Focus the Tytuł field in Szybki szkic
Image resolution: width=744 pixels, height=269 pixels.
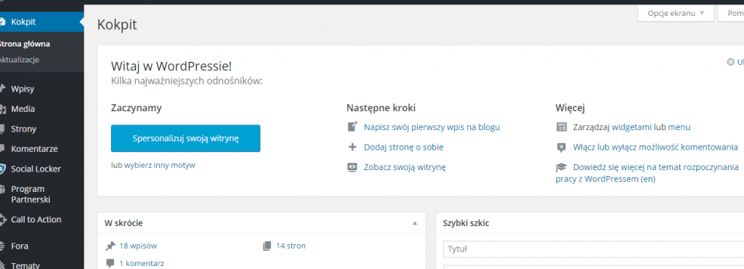click(593, 249)
